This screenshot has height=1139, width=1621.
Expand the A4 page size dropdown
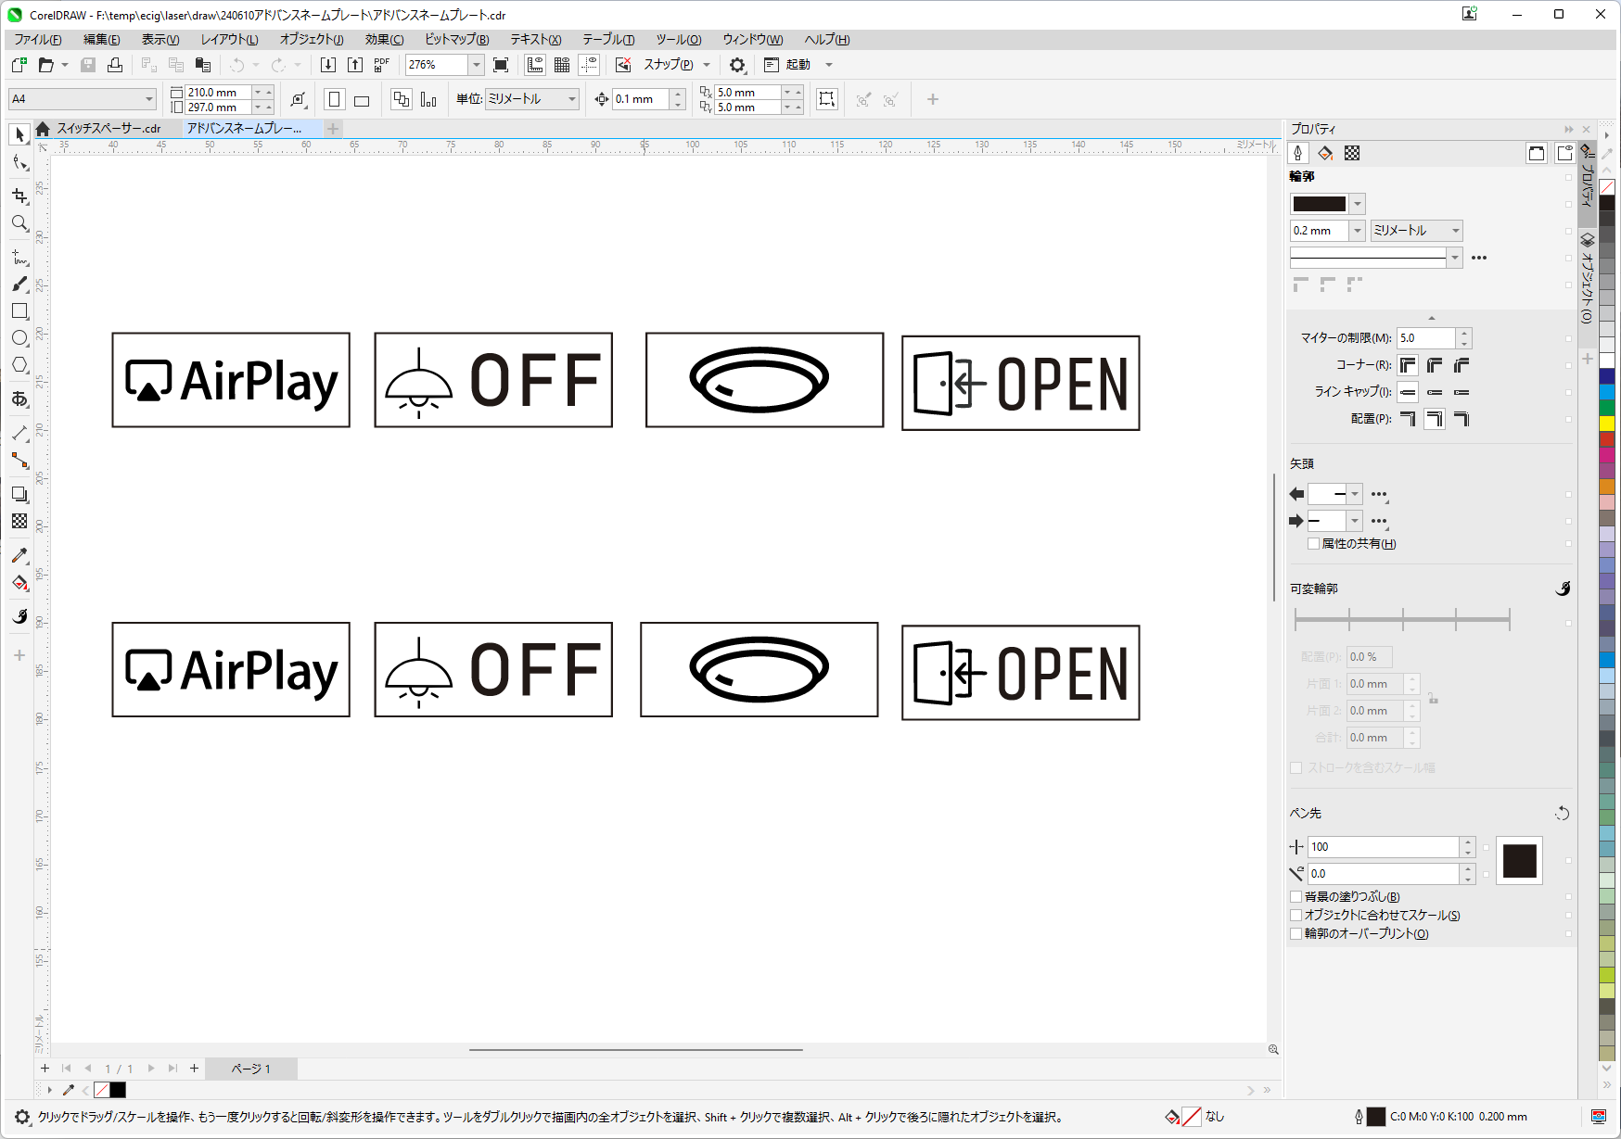tap(148, 99)
